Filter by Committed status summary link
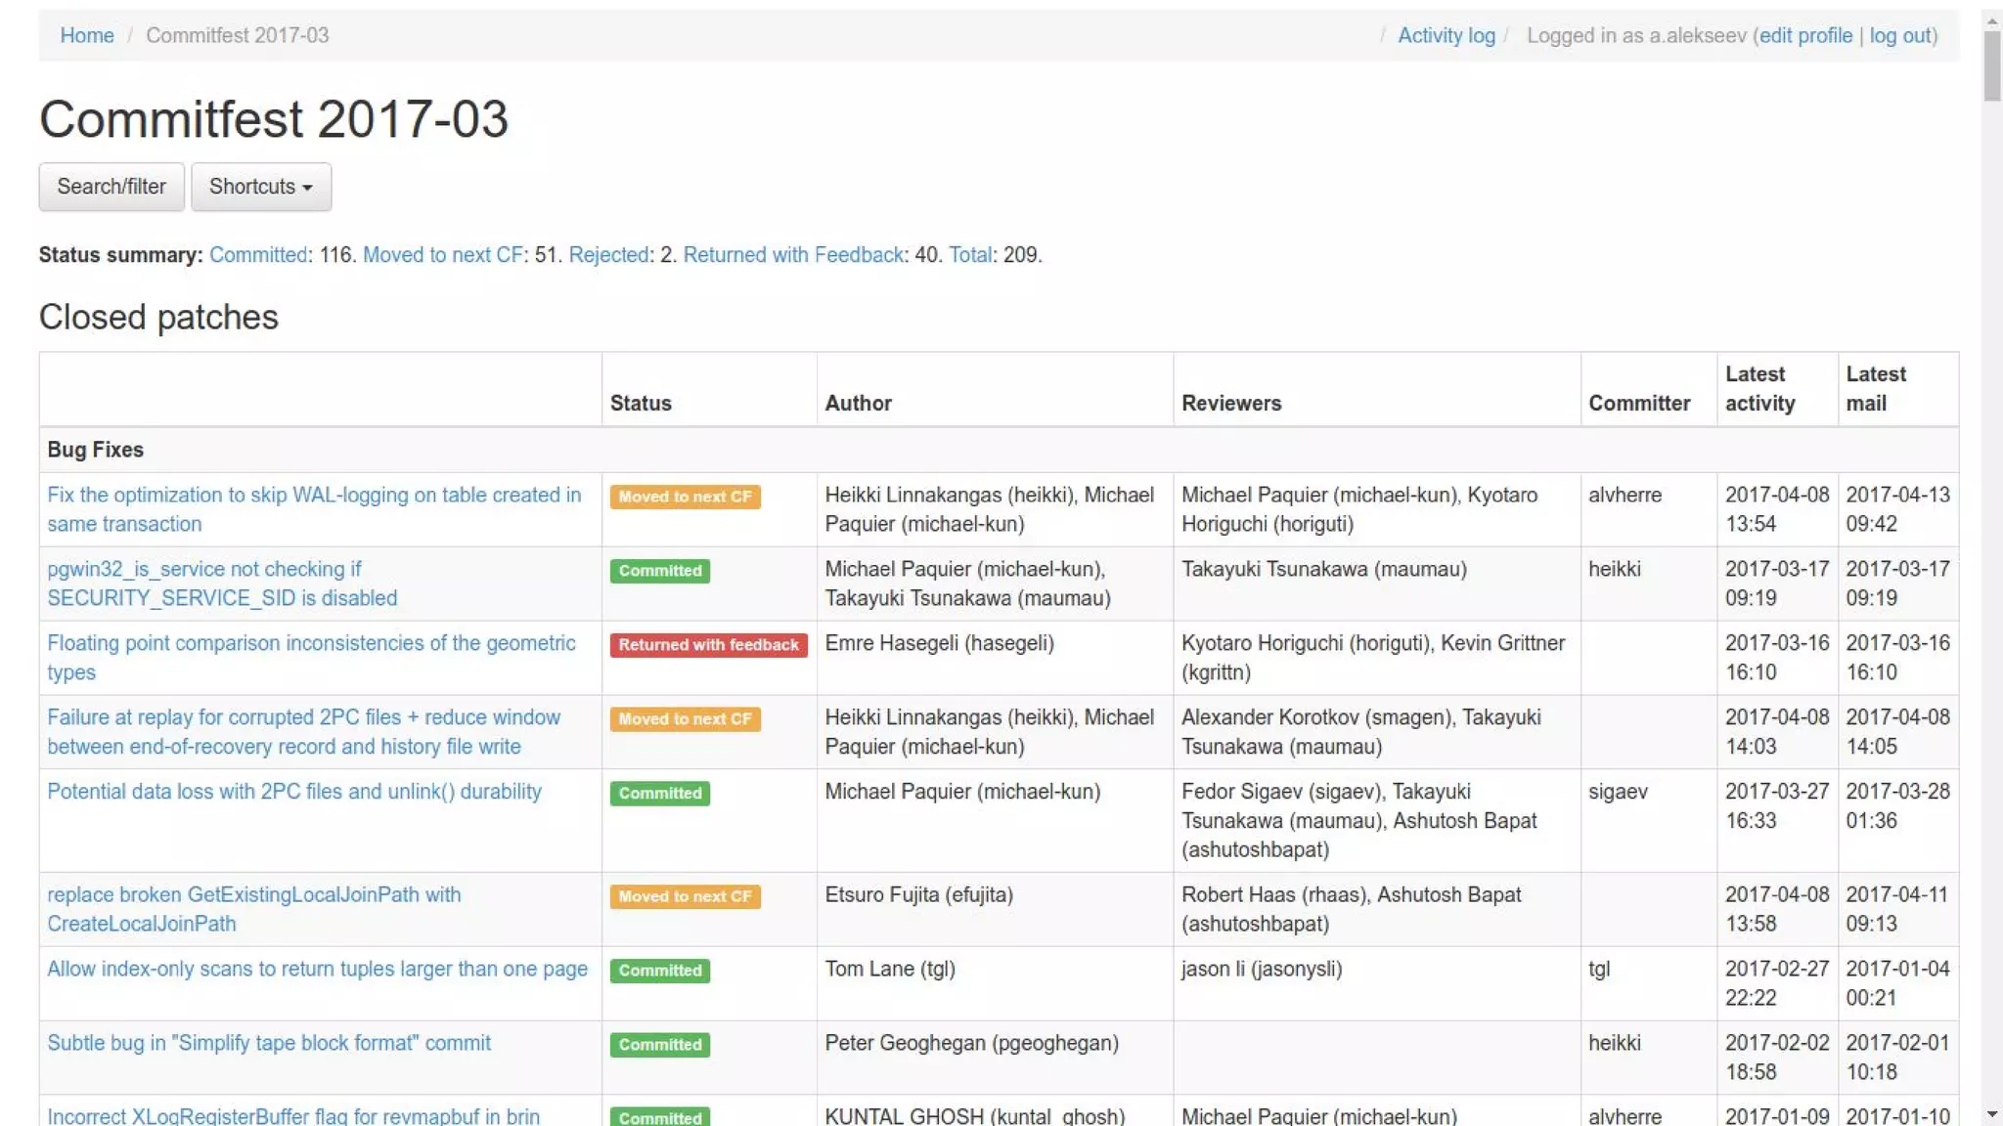The height and width of the screenshot is (1126, 2003). (x=258, y=255)
